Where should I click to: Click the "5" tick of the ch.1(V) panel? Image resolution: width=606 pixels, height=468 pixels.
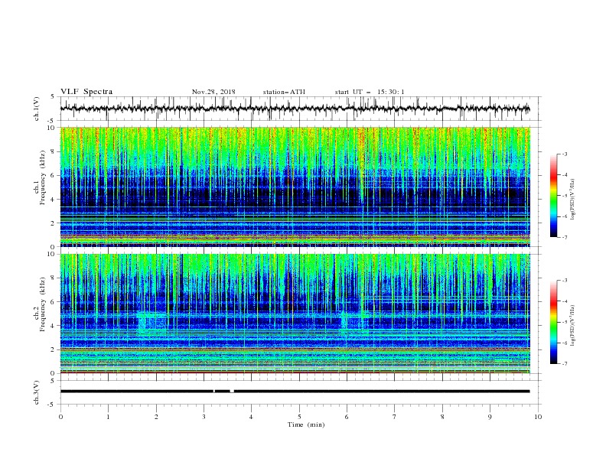point(53,97)
